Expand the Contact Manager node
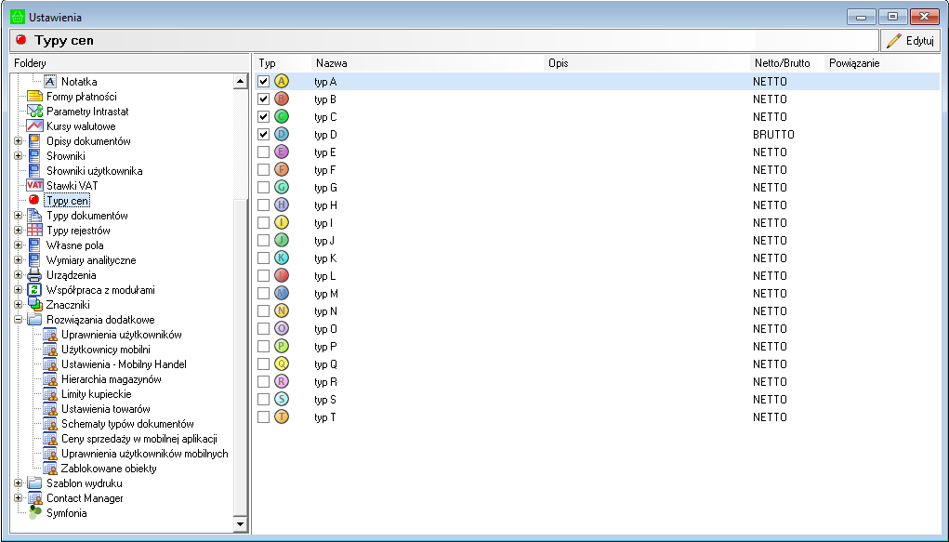The image size is (949, 542). coord(19,498)
